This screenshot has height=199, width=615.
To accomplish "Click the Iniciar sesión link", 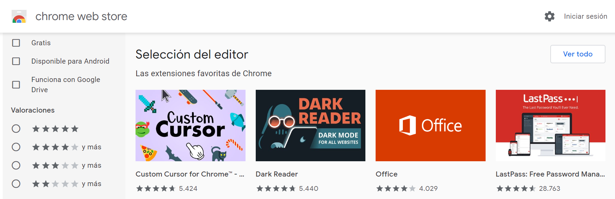I will [585, 16].
